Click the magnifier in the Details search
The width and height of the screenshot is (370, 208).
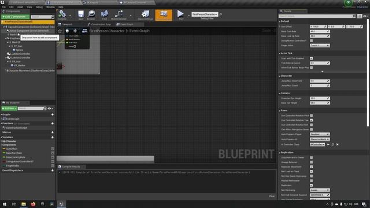click(354, 16)
